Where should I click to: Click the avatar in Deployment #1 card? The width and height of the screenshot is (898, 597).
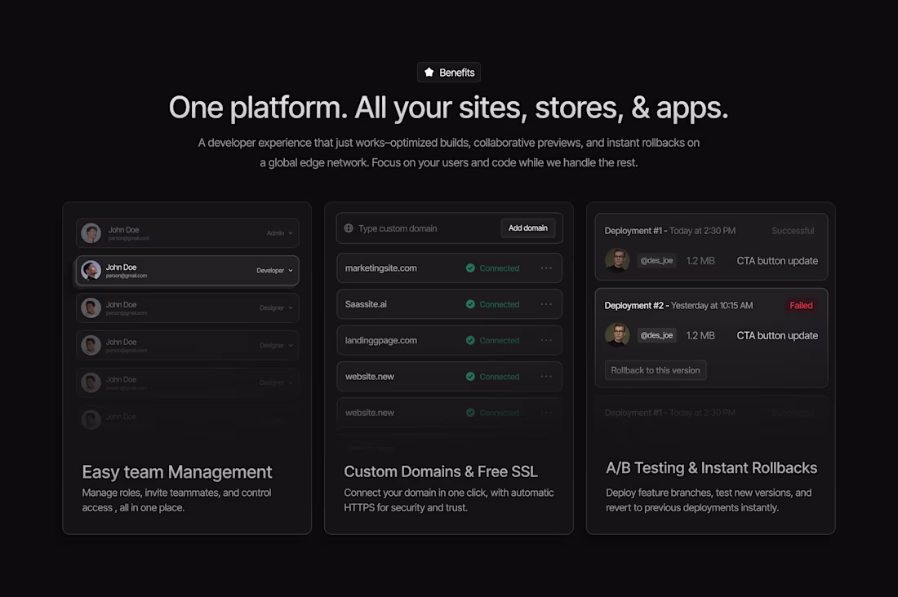coord(617,260)
